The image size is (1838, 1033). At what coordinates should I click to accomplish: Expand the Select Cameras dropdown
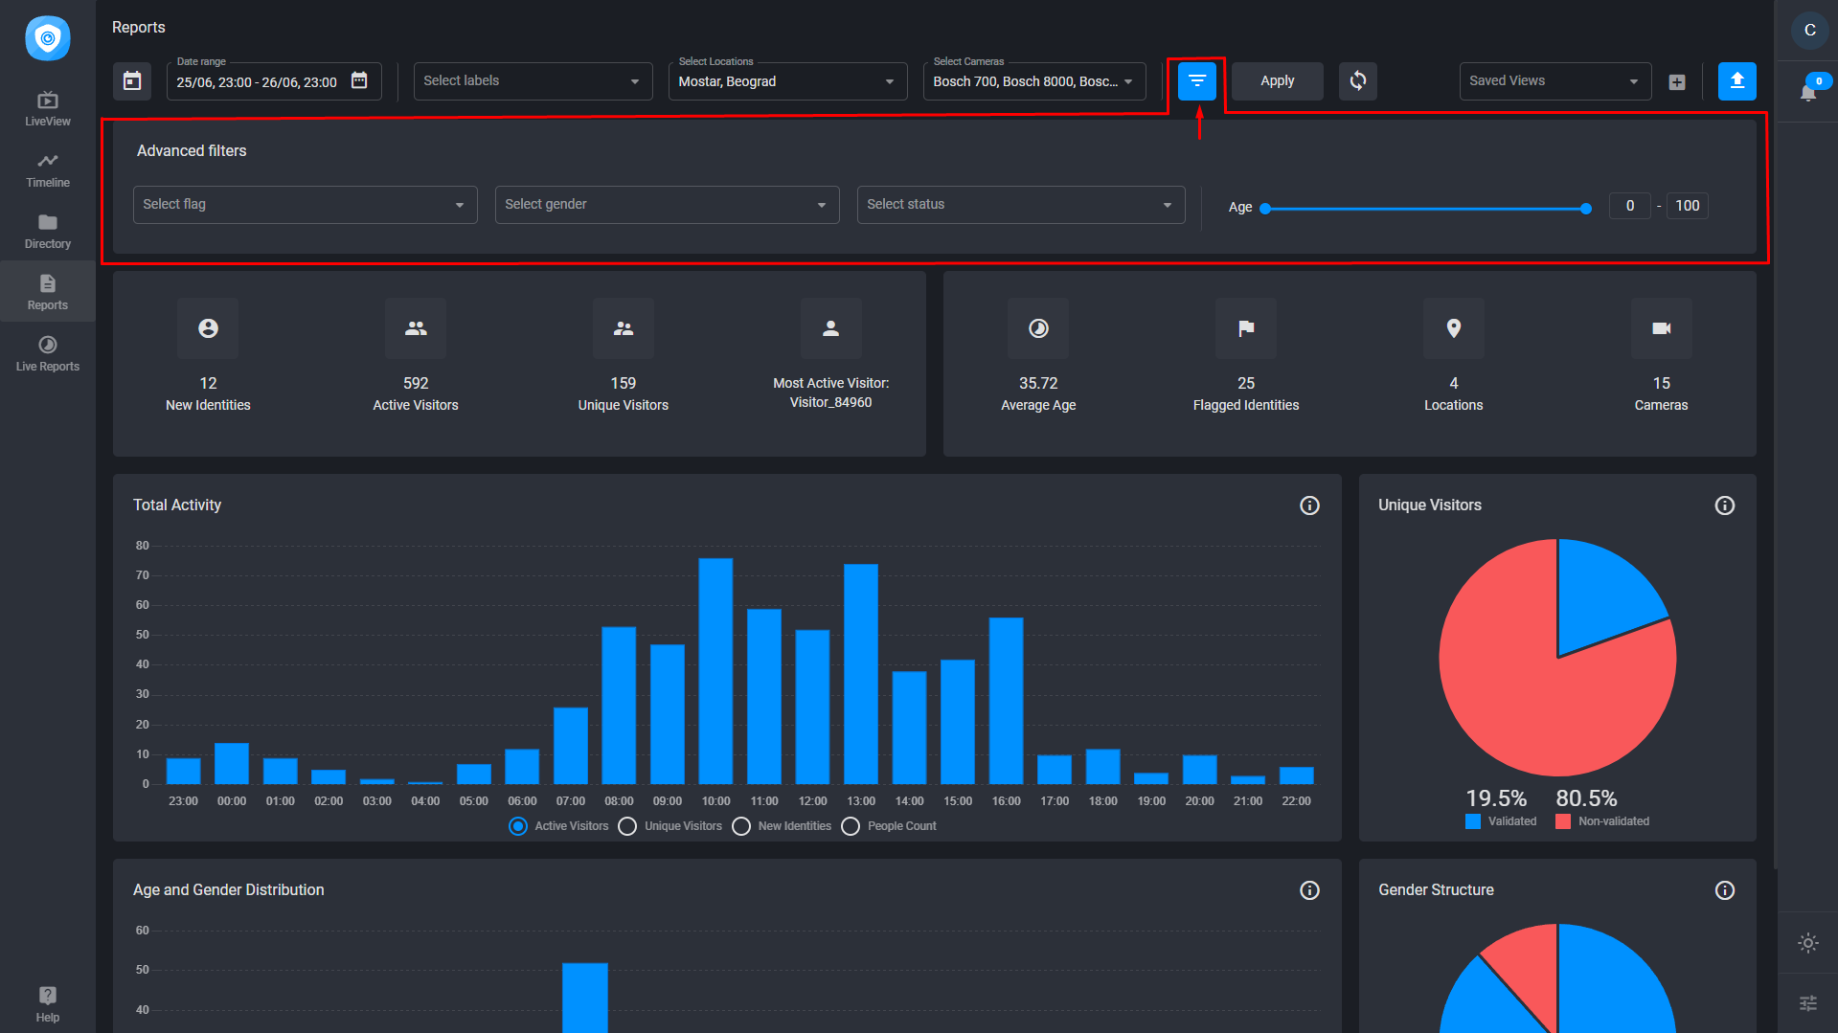(x=1034, y=81)
